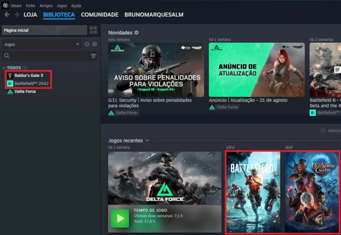The image size is (341, 235).
Task: Click the Página inicial button
Action: (44, 30)
